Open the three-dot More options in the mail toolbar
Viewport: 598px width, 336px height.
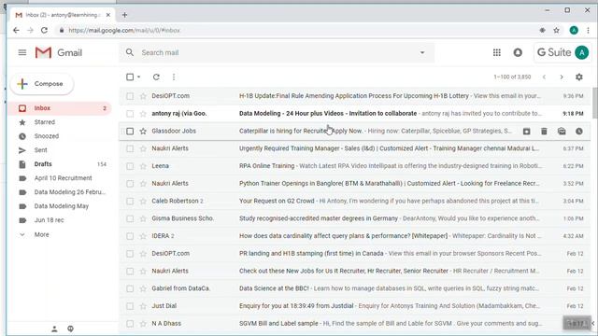tap(174, 77)
